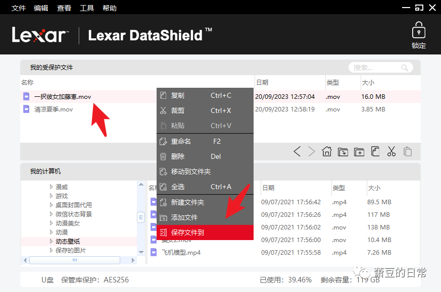This screenshot has height=292, width=441.
Task: Sort protected files by 类型 column
Action: 333,83
